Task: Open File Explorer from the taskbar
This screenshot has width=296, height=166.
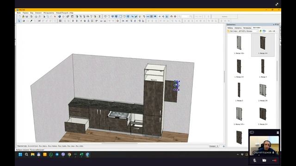Action: pyautogui.click(x=33, y=154)
